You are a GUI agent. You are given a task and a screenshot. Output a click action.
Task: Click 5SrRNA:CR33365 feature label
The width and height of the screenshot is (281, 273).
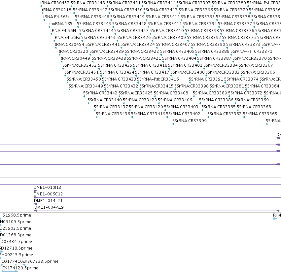pos(260,114)
